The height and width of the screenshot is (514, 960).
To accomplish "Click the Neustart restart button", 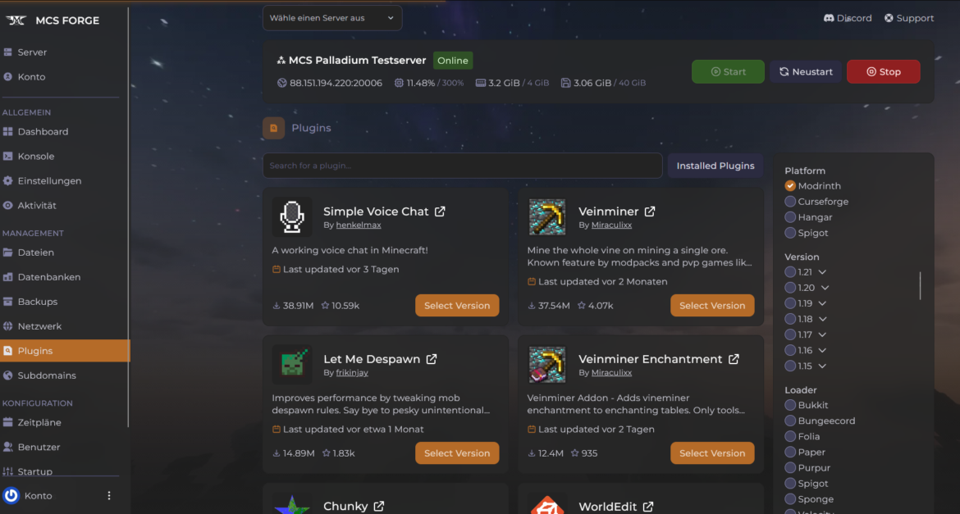I will tap(806, 71).
